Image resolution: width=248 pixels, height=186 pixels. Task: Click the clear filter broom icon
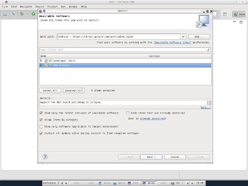point(208,50)
